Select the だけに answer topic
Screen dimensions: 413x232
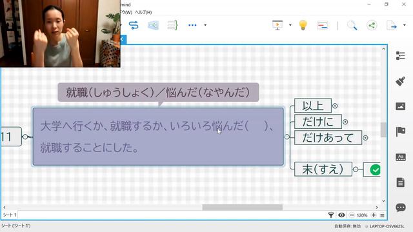(318, 122)
